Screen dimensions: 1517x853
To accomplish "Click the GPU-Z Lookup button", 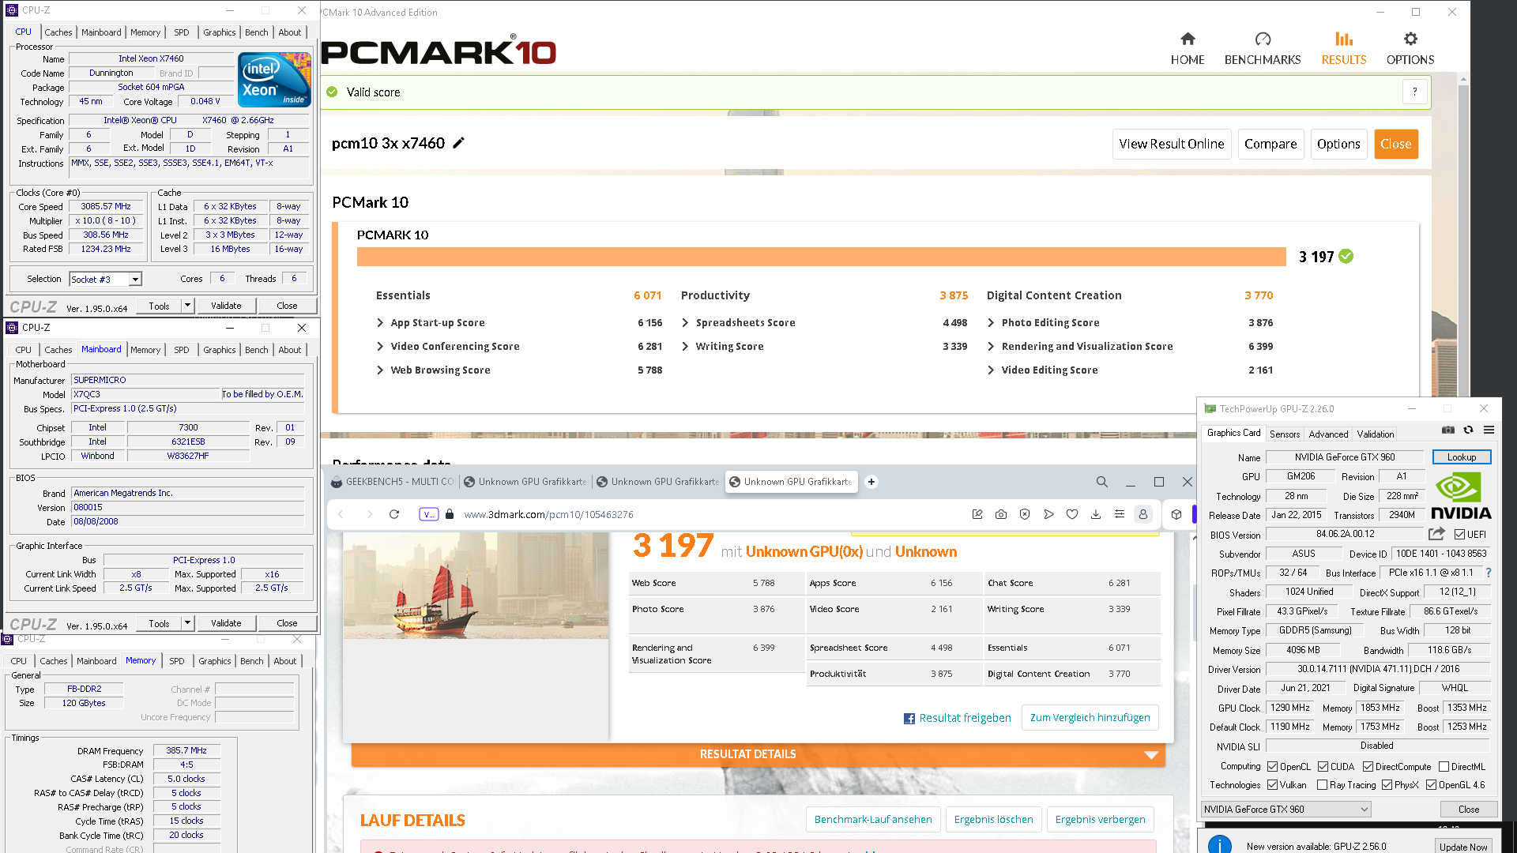I will pos(1461,457).
